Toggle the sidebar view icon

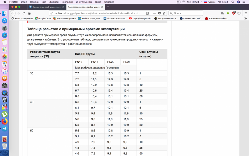pyautogui.click(x=239, y=13)
